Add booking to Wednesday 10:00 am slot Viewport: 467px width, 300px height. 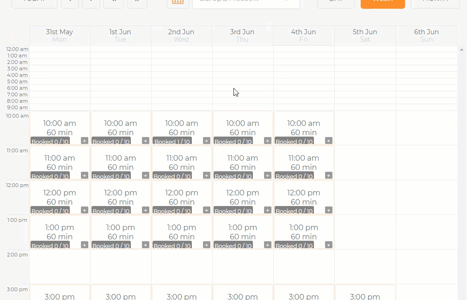click(207, 141)
